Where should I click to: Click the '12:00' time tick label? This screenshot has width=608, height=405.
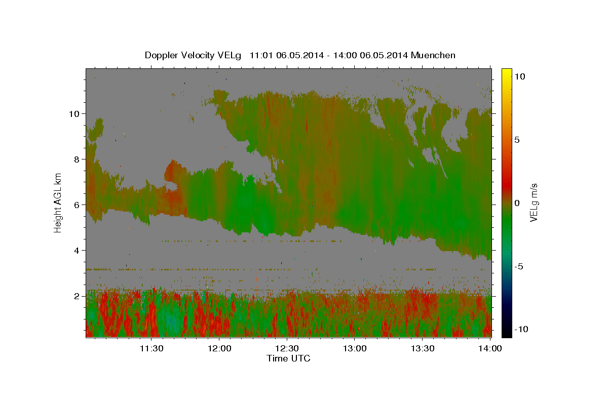tap(220, 348)
